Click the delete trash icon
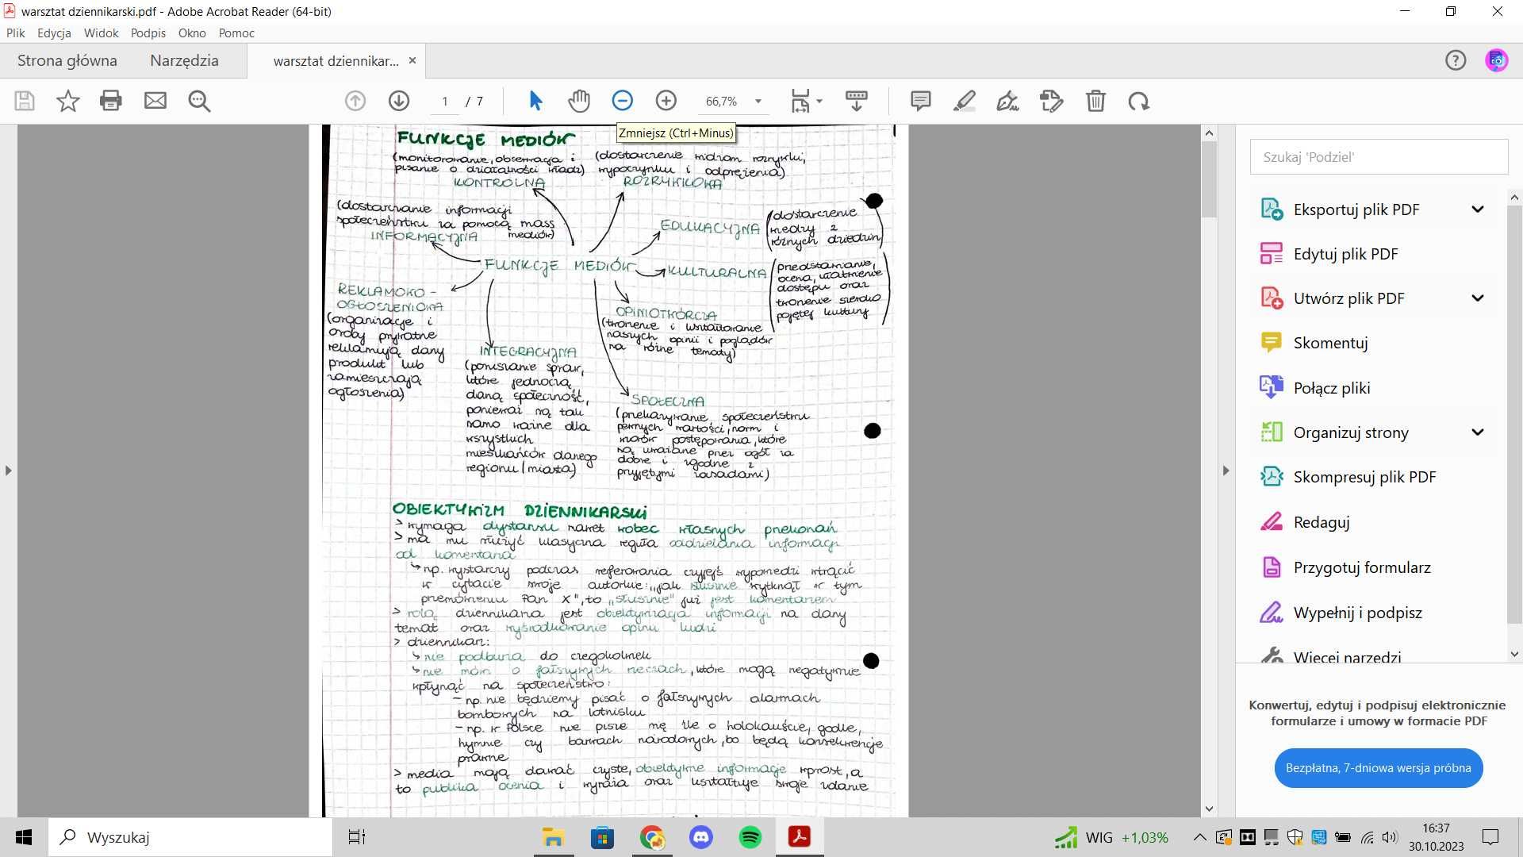This screenshot has width=1523, height=857. pyautogui.click(x=1095, y=101)
